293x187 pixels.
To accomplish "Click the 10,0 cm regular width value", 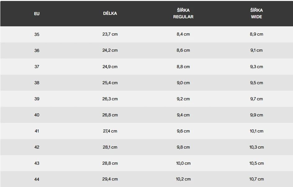I will pos(183,163).
